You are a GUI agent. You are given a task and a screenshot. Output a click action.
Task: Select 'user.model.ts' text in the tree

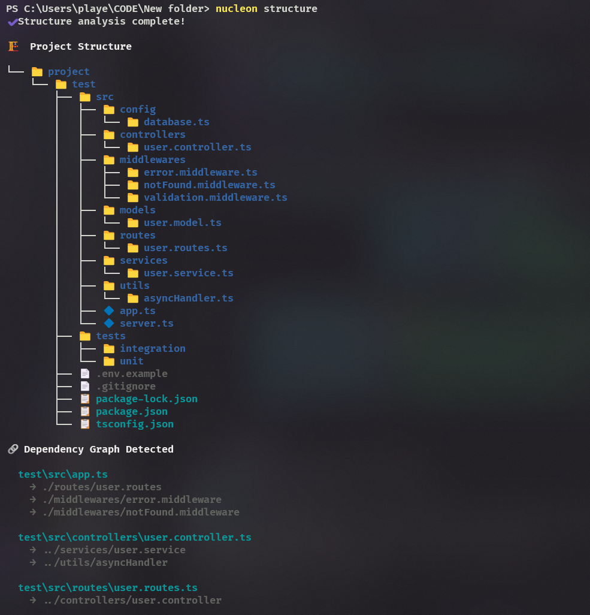(183, 223)
